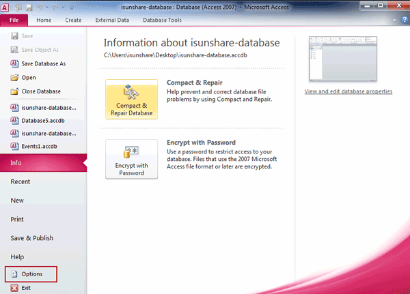The height and width of the screenshot is (294, 410).
Task: Click the Open folder icon
Action: tap(14, 78)
